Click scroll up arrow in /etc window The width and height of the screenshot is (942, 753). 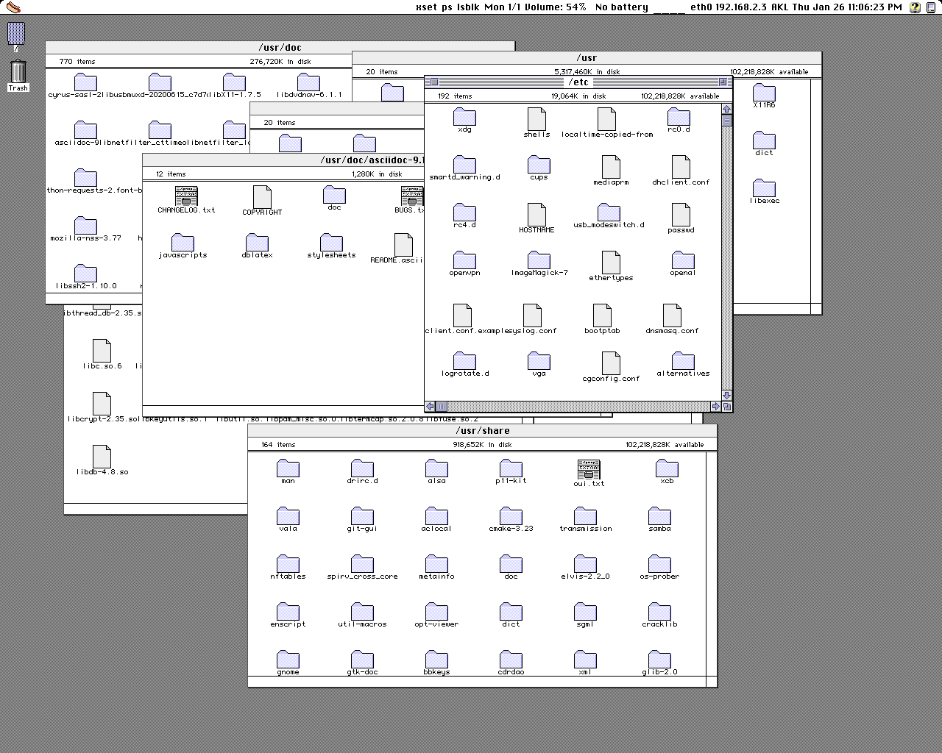727,110
